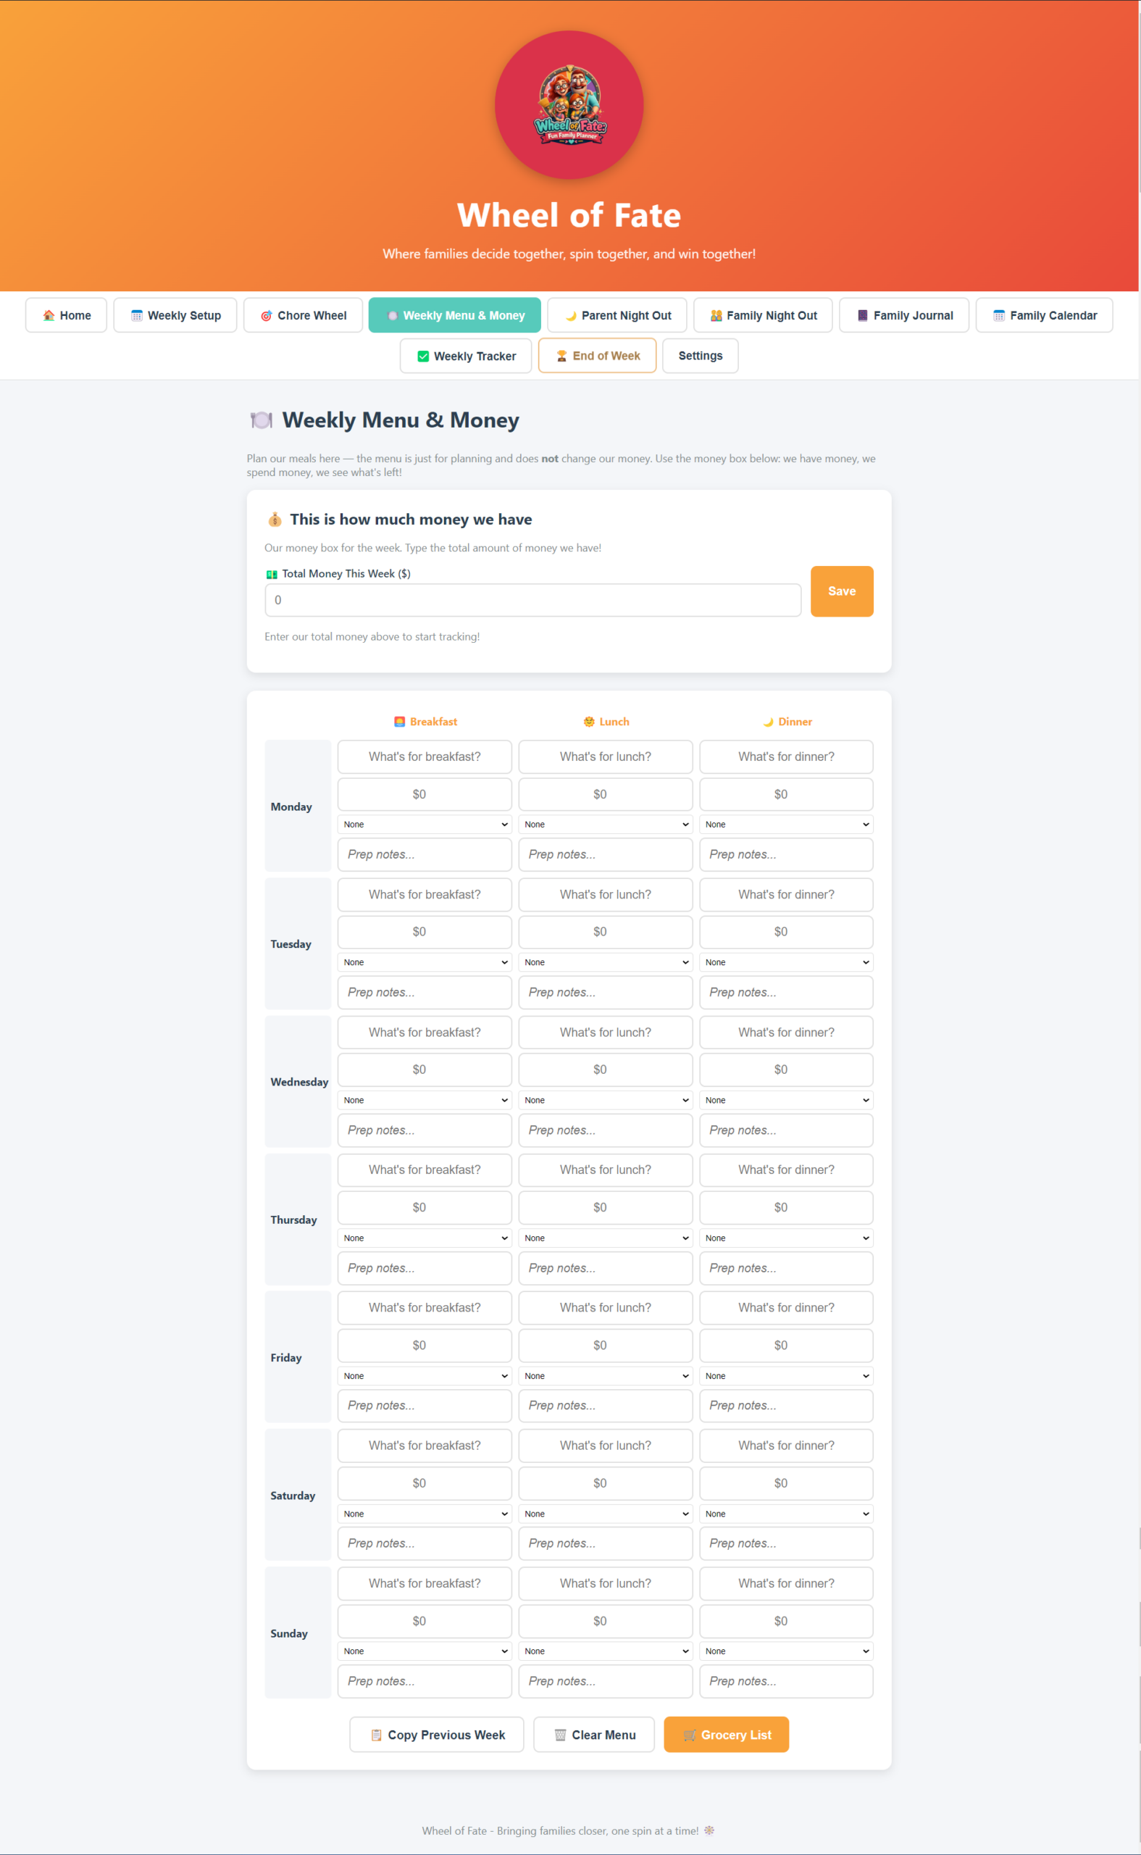Image resolution: width=1141 pixels, height=1855 pixels.
Task: Open Tuesday lunch None dropdown
Action: (606, 963)
